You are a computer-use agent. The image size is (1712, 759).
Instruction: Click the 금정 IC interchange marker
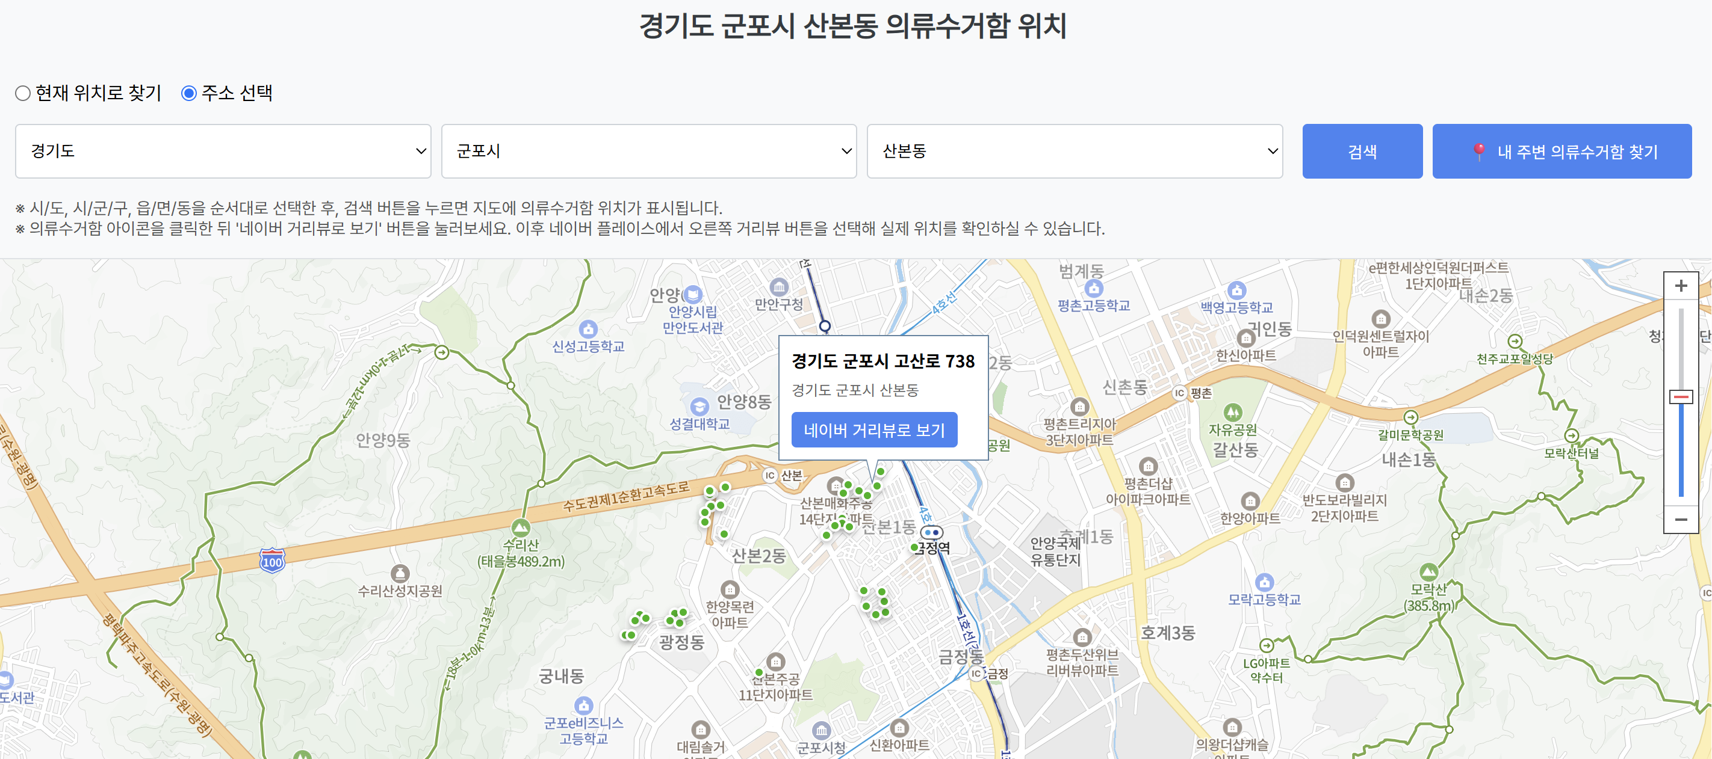coord(976,674)
